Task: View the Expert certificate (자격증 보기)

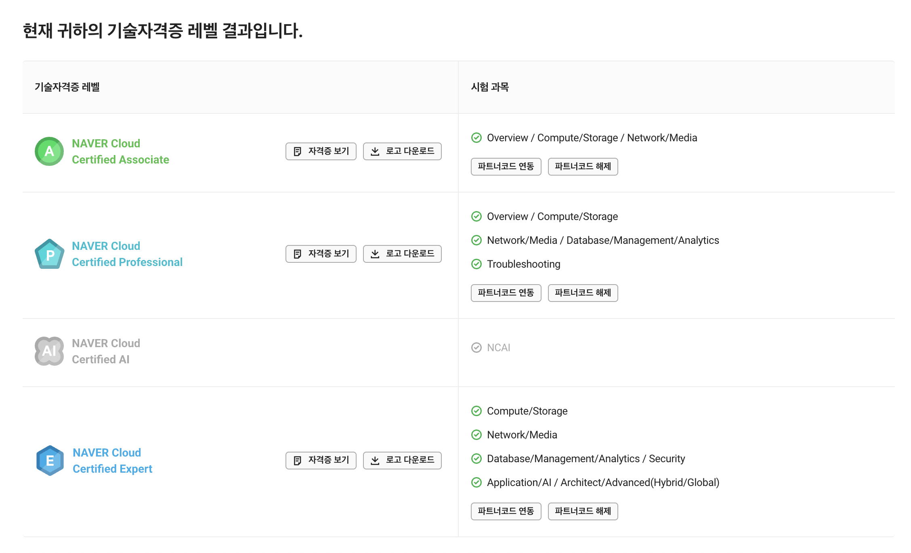Action: [321, 460]
